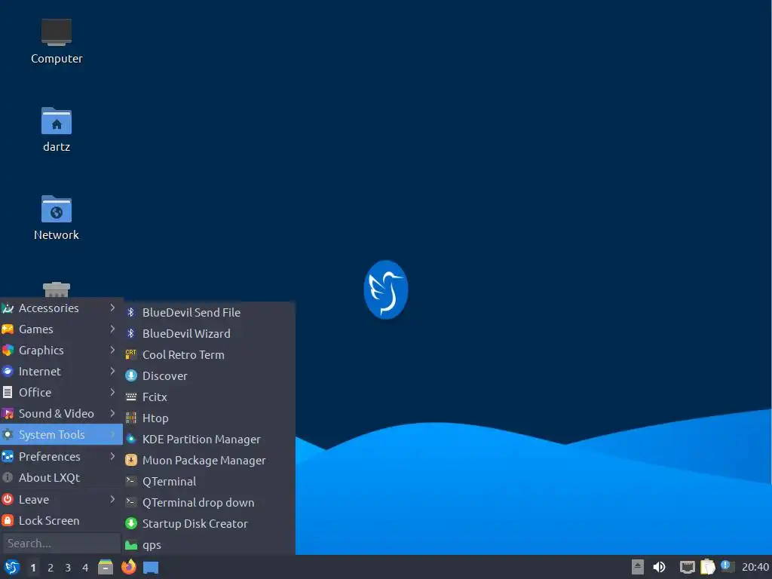Click the Lubuntu start menu button
This screenshot has height=579, width=772.
click(x=11, y=567)
